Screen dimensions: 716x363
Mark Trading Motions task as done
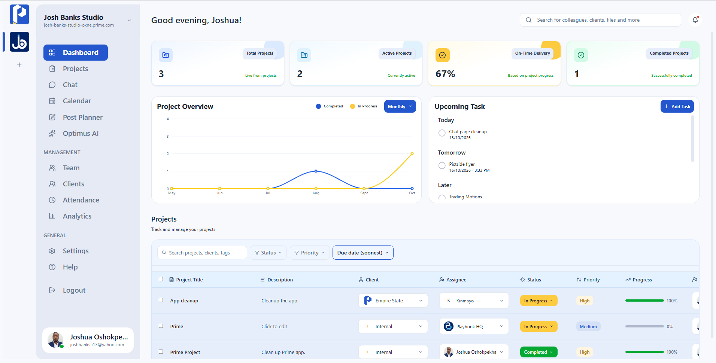coord(442,198)
